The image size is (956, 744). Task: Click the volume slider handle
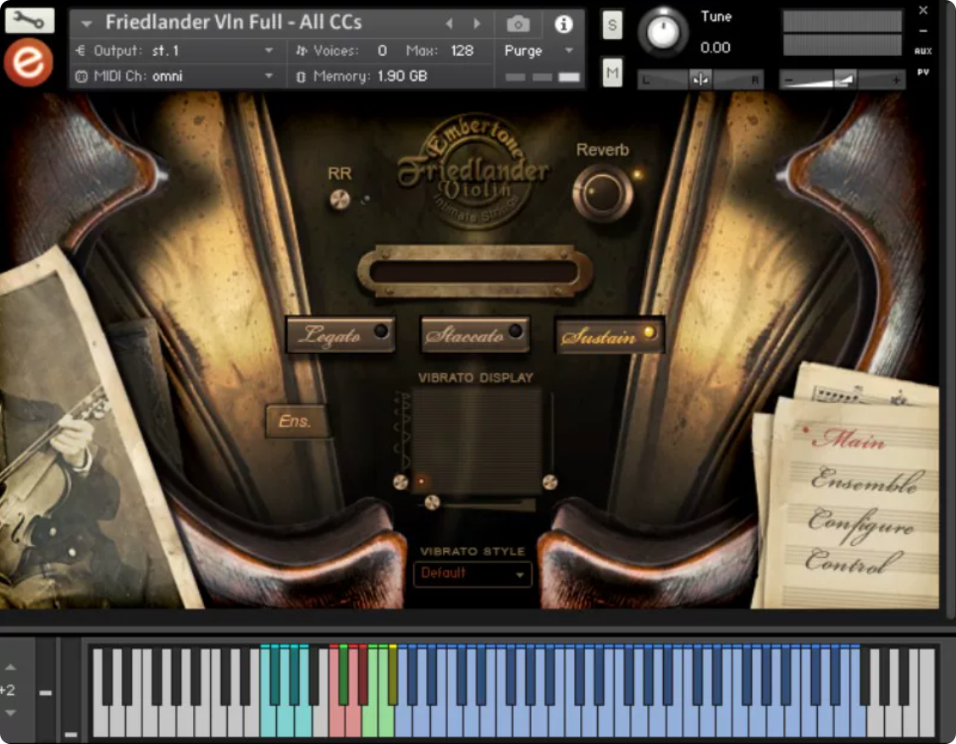click(844, 80)
